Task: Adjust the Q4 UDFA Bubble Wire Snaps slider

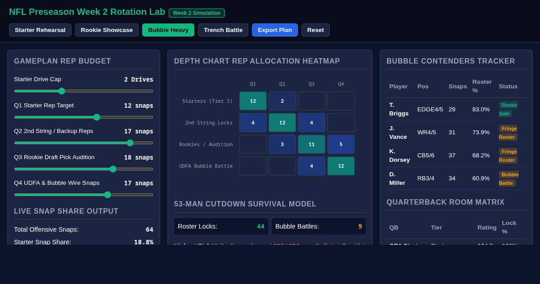Action: coord(84,195)
